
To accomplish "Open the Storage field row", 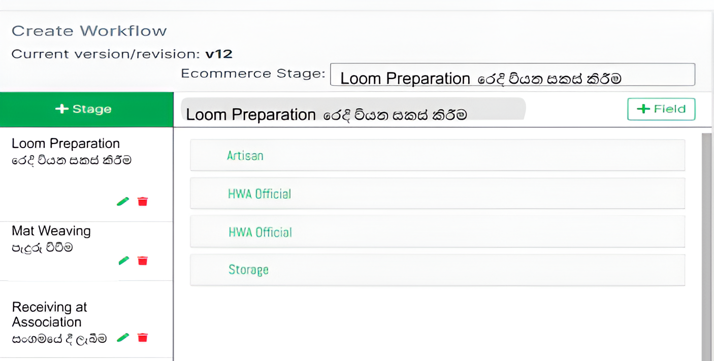I will 437,270.
